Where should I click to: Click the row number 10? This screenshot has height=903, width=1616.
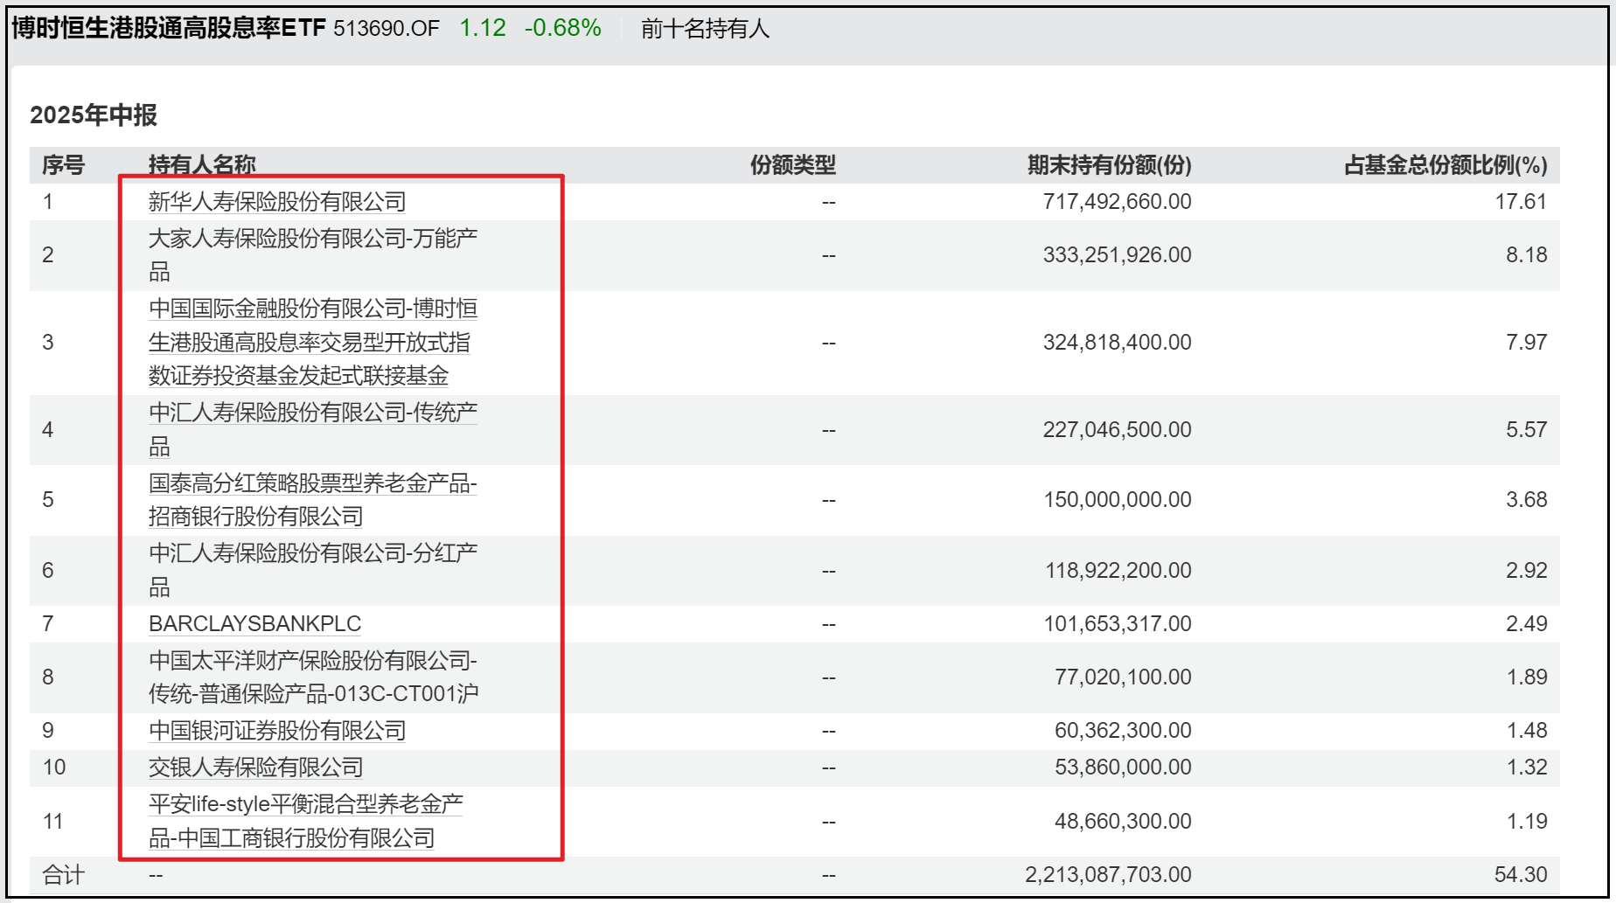click(54, 767)
